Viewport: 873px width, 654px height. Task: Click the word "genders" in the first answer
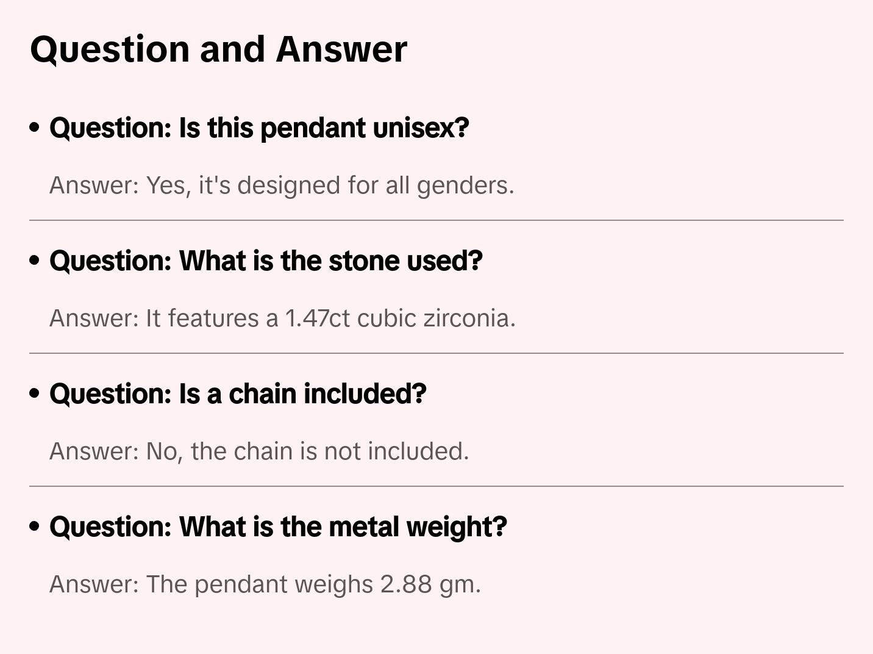[465, 186]
